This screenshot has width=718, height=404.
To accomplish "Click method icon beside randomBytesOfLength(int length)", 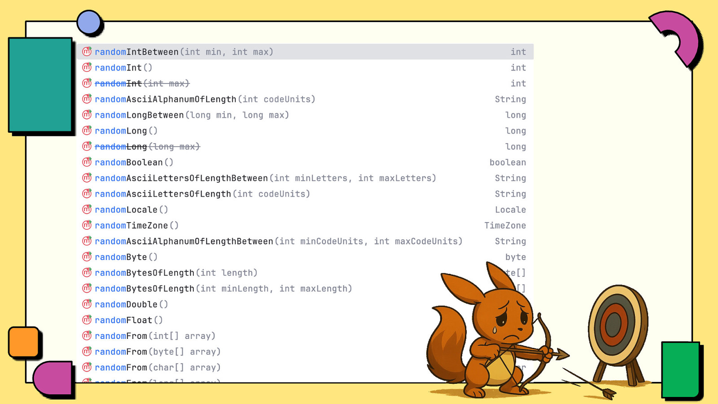I will pyautogui.click(x=87, y=272).
